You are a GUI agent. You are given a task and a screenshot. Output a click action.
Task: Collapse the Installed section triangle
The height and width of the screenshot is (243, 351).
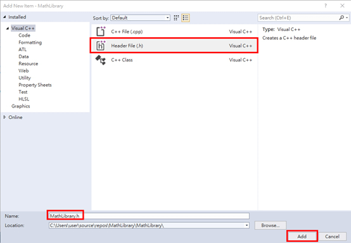click(4, 17)
